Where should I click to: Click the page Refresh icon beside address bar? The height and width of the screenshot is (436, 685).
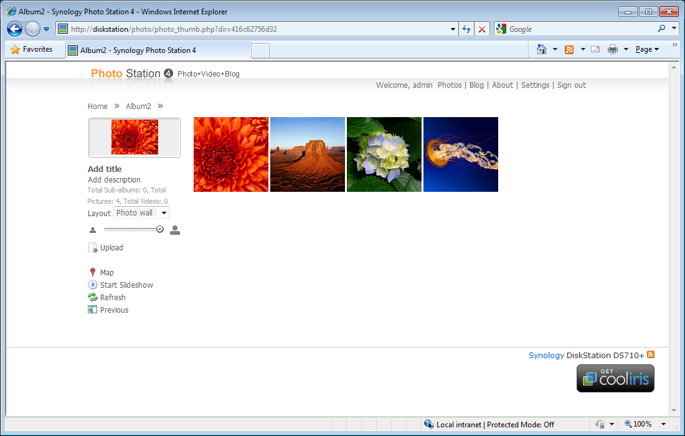pyautogui.click(x=466, y=29)
